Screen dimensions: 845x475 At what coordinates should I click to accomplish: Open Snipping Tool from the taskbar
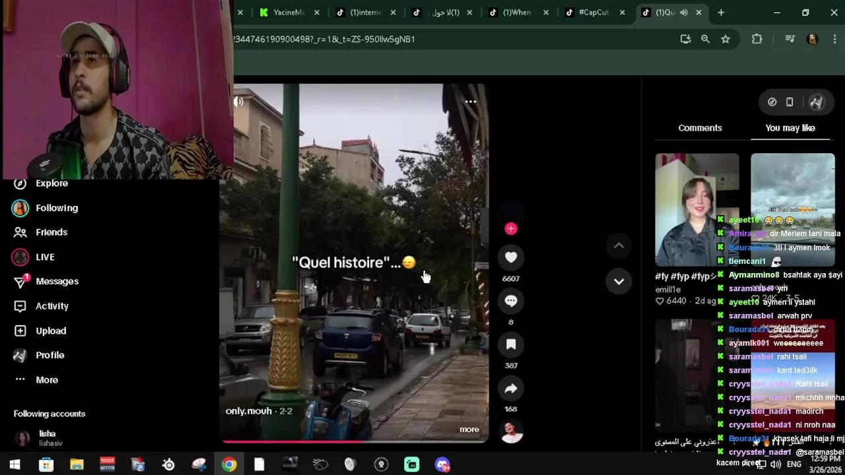click(x=199, y=464)
